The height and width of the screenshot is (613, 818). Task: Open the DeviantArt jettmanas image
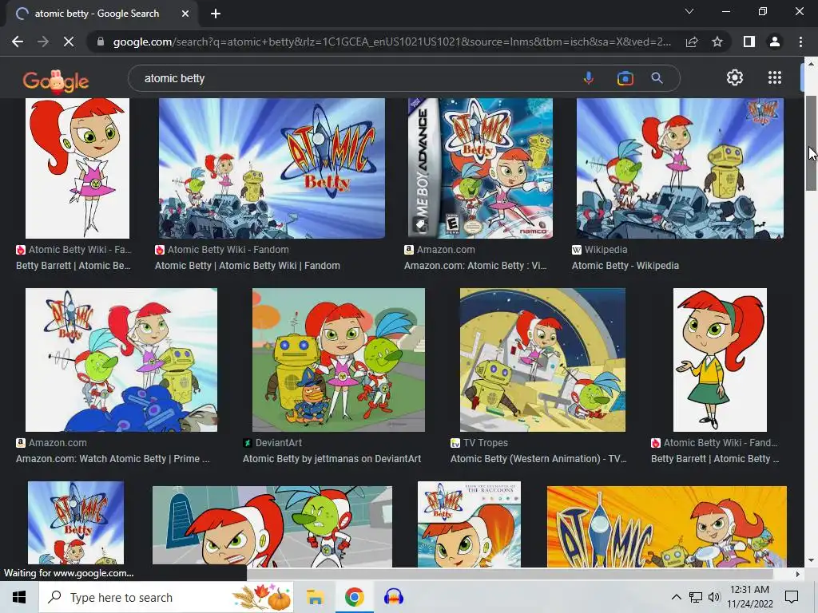[x=339, y=360]
